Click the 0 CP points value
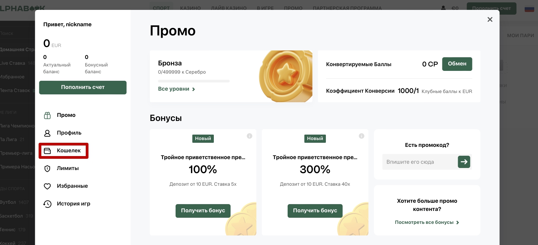Viewport: 538px width, 245px height. [430, 64]
